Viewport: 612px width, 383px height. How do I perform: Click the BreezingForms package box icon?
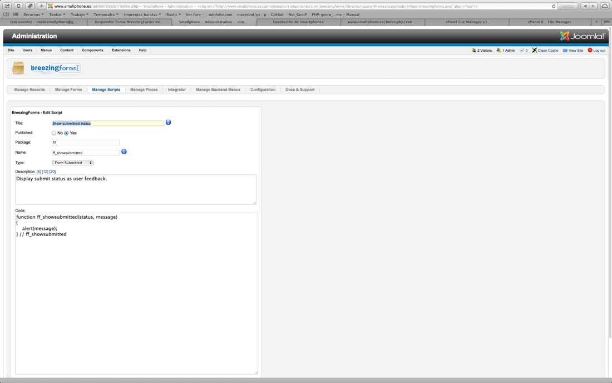[18, 68]
